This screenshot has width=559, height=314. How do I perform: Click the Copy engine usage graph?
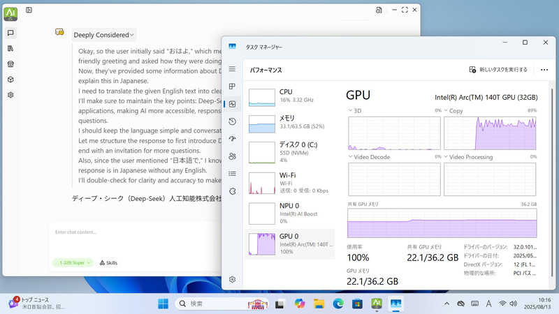tap(490, 133)
